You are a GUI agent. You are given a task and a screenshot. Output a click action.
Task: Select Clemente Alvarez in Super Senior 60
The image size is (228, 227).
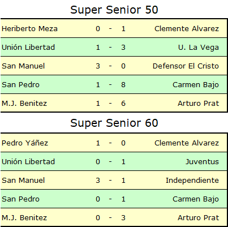[x=187, y=143]
